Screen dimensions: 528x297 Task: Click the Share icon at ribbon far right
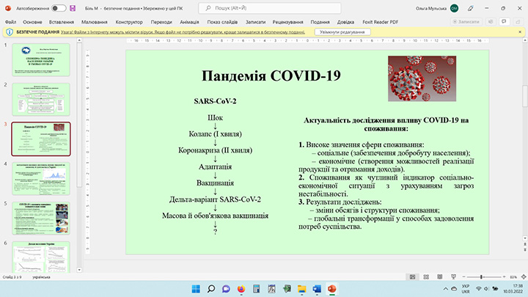tap(518, 21)
